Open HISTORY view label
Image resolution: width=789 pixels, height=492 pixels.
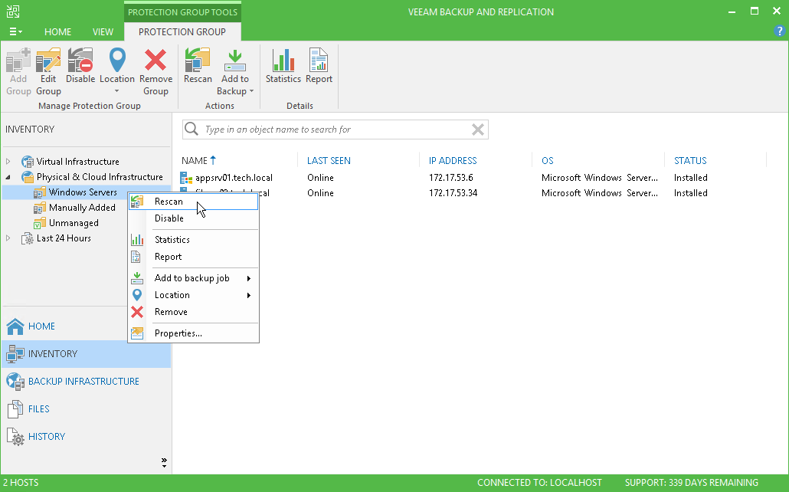point(47,437)
